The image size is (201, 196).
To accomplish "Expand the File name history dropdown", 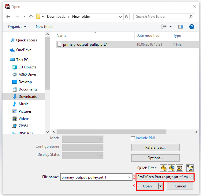I will (x=130, y=177).
